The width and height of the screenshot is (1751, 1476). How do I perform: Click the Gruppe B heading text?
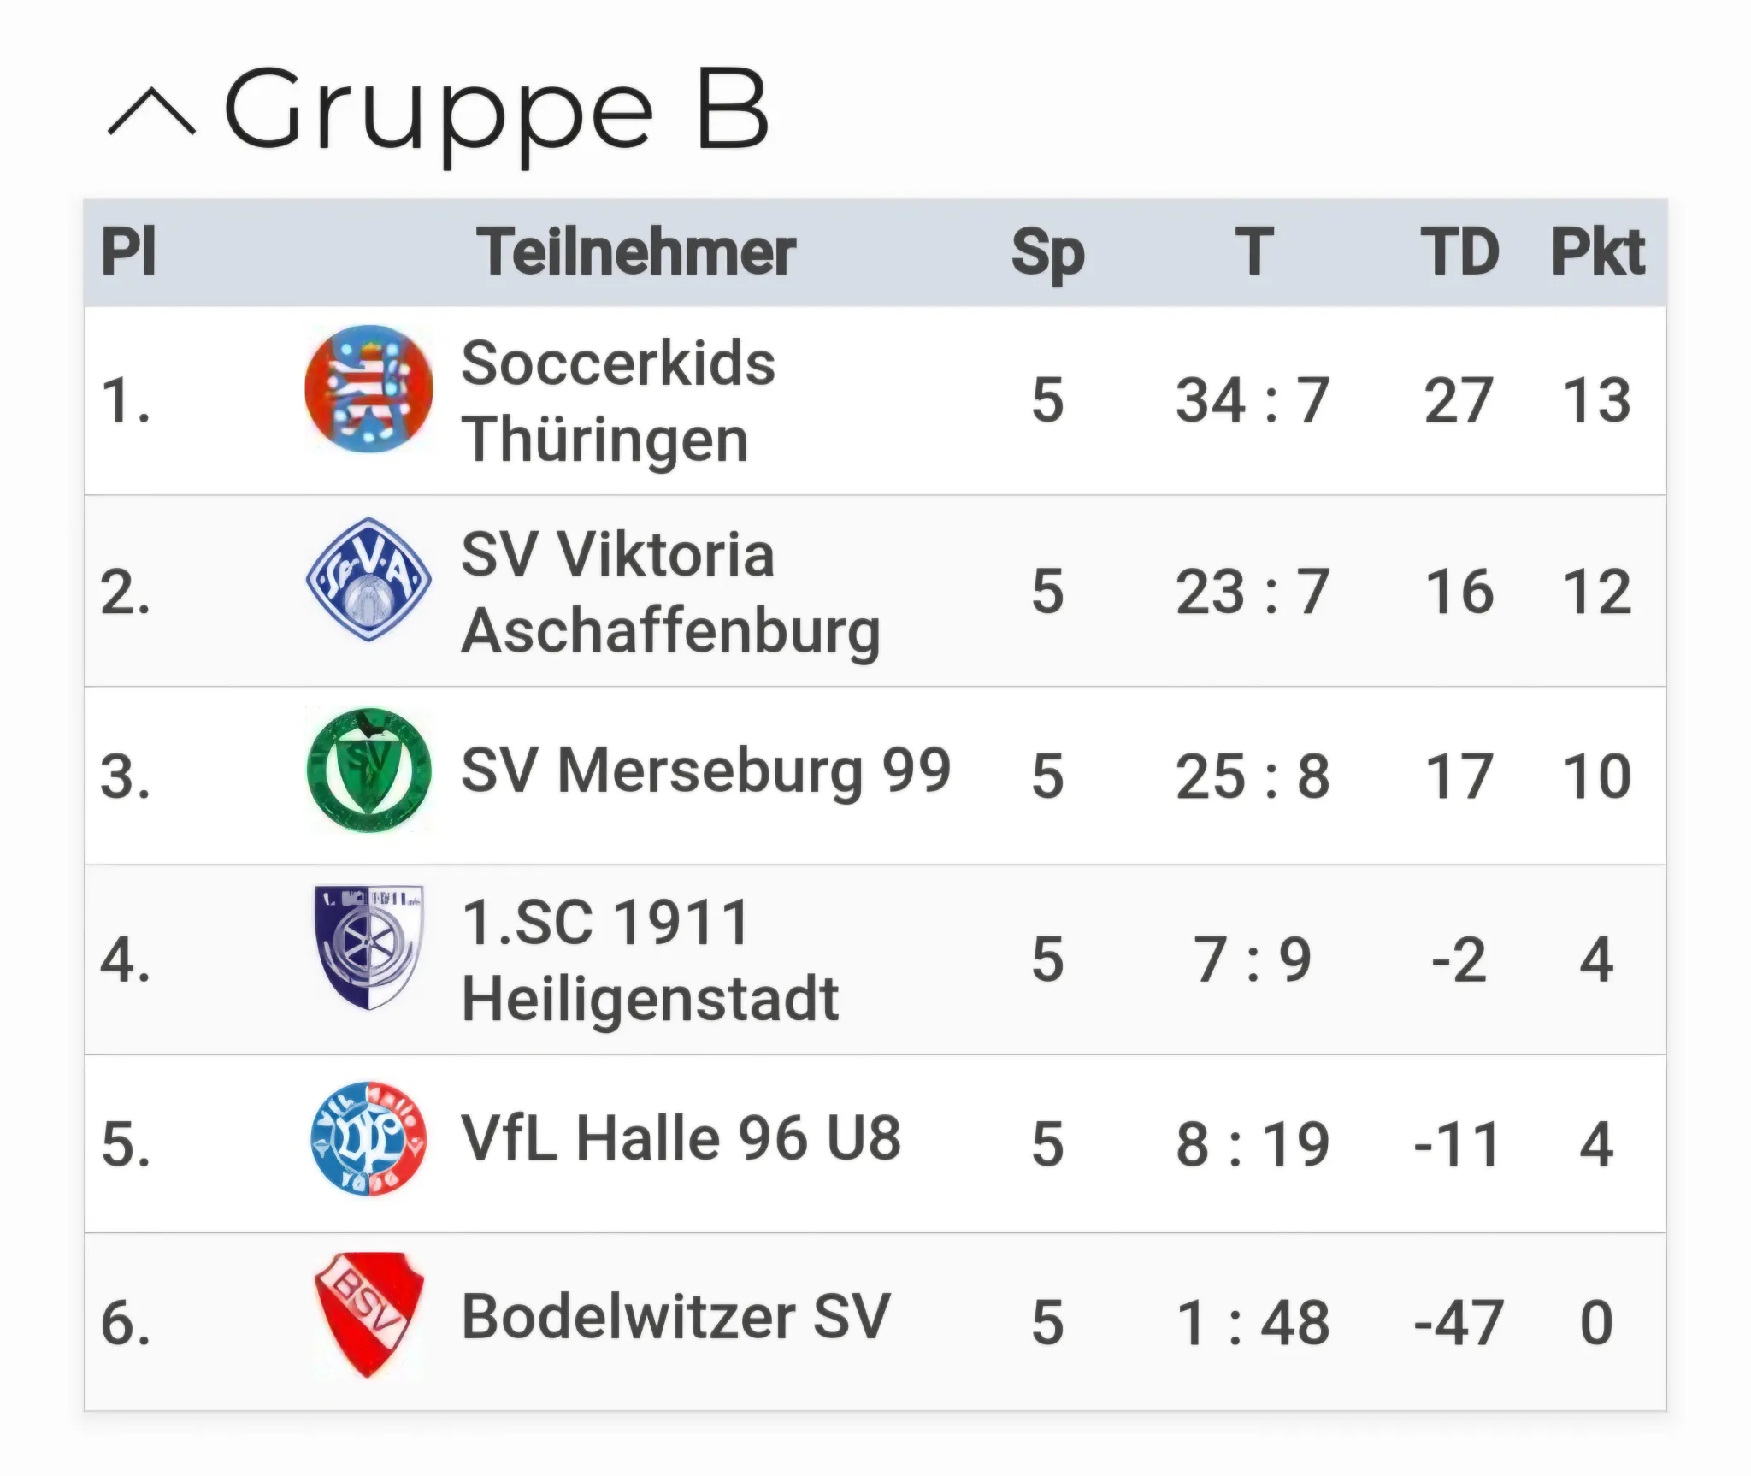tap(497, 115)
